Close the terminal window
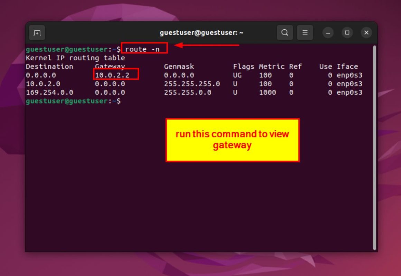This screenshot has width=401, height=276. click(366, 33)
